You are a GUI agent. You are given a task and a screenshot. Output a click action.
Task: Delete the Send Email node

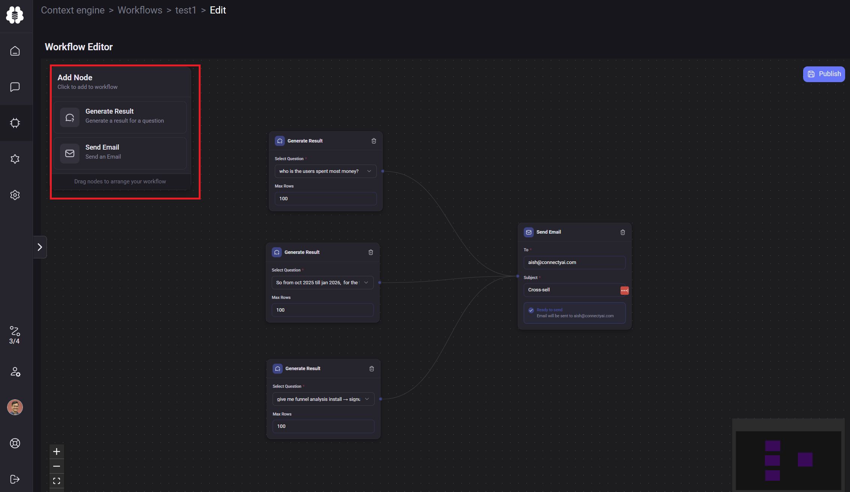click(x=623, y=232)
